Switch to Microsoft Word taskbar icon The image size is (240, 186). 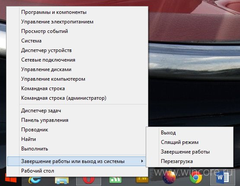coord(223,178)
